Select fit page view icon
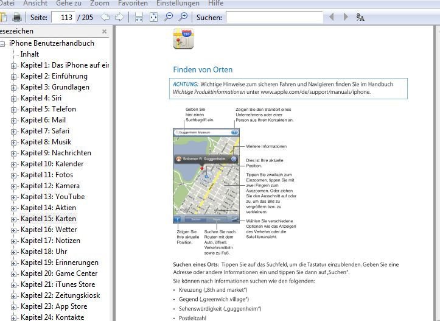The height and width of the screenshot is (321, 440). 153,17
